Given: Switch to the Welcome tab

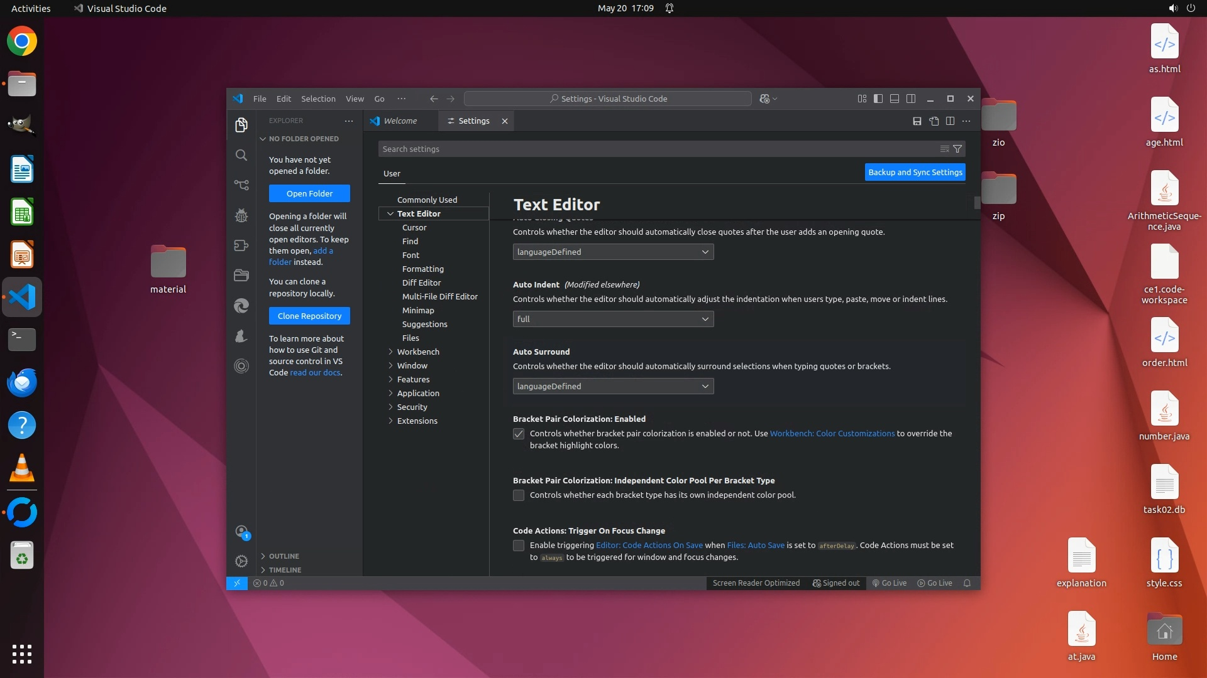Looking at the screenshot, I should pos(400,121).
